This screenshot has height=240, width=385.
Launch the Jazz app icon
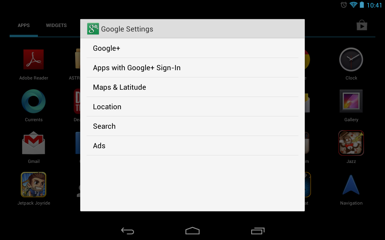click(351, 143)
